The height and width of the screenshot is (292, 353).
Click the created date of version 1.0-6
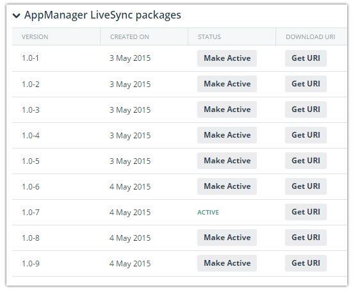130,187
